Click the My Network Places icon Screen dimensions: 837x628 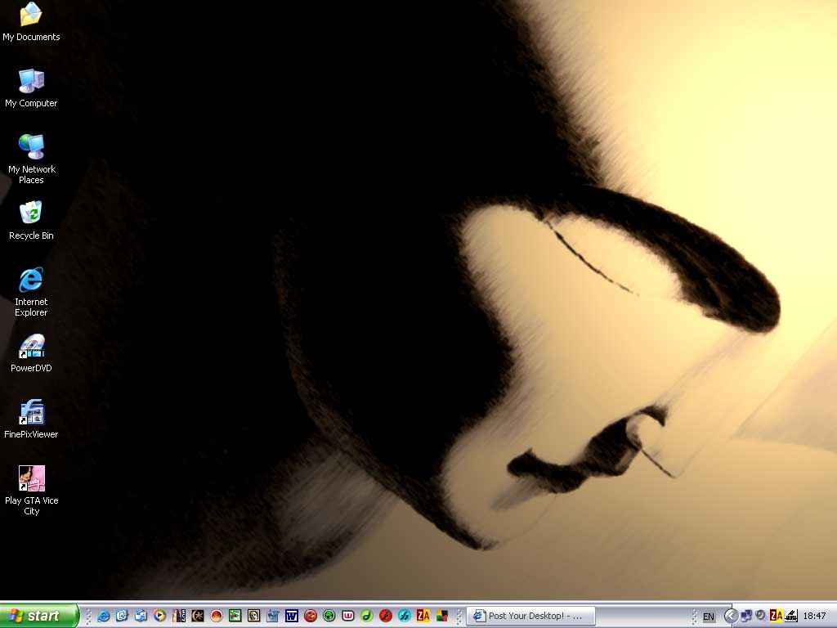click(x=31, y=159)
